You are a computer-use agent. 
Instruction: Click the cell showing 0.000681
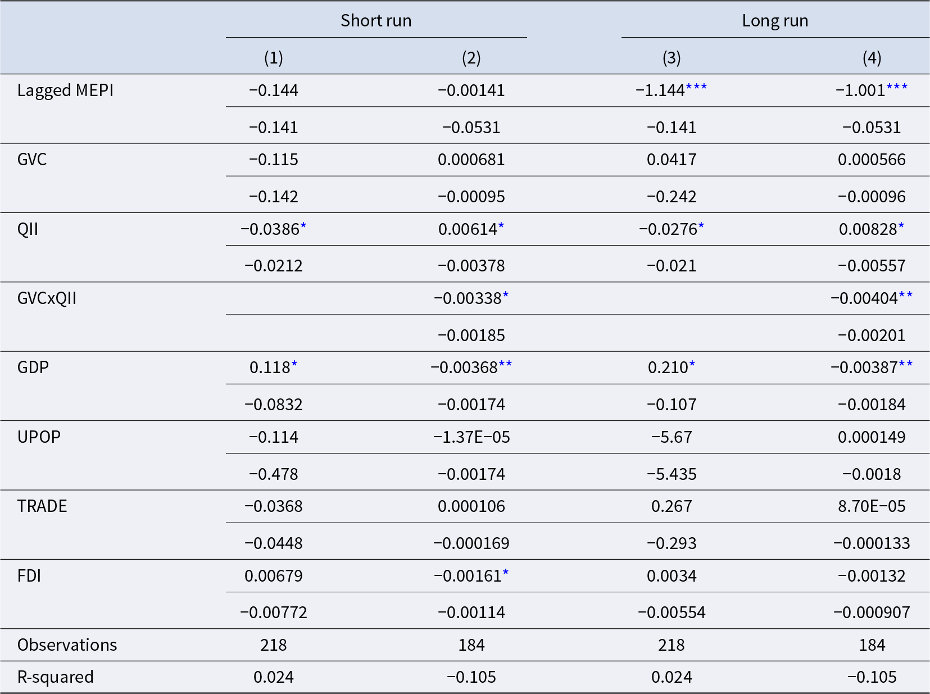[471, 160]
